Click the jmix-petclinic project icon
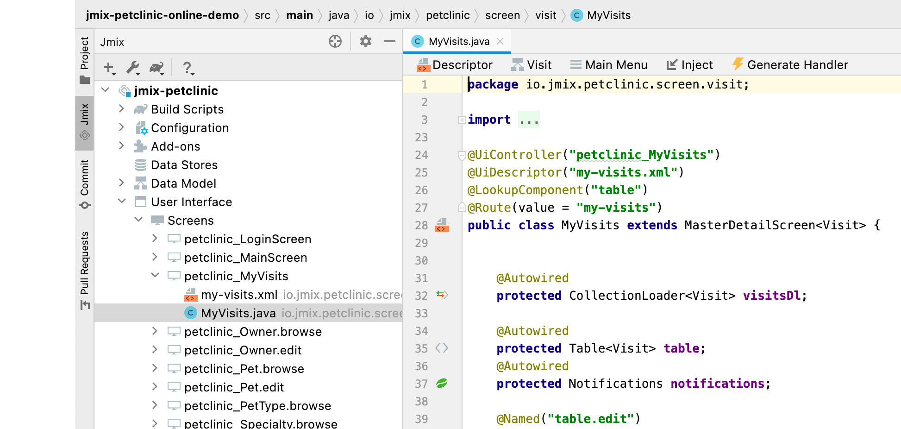The height and width of the screenshot is (429, 901). coord(124,90)
